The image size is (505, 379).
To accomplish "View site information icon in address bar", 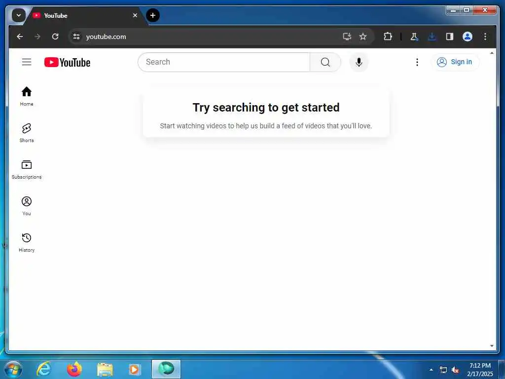I will pos(76,37).
